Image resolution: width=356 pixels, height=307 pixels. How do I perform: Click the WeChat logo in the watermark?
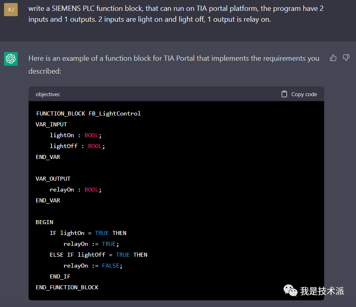pyautogui.click(x=290, y=290)
